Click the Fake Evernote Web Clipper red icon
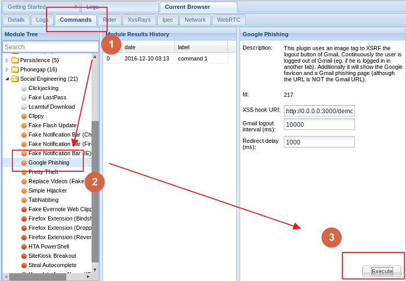 (24, 210)
